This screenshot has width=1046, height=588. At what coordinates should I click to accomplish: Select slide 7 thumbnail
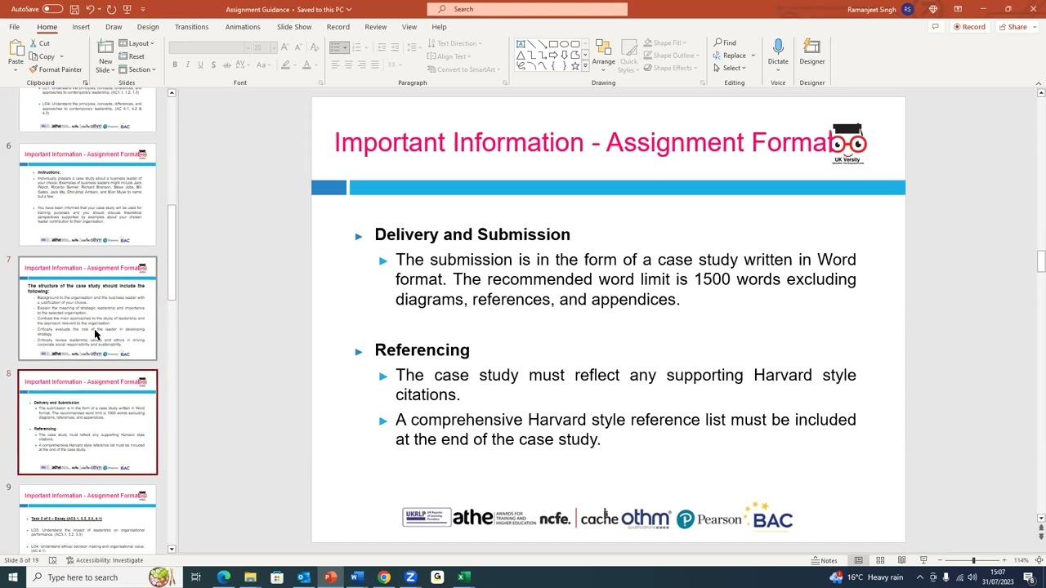coord(87,308)
